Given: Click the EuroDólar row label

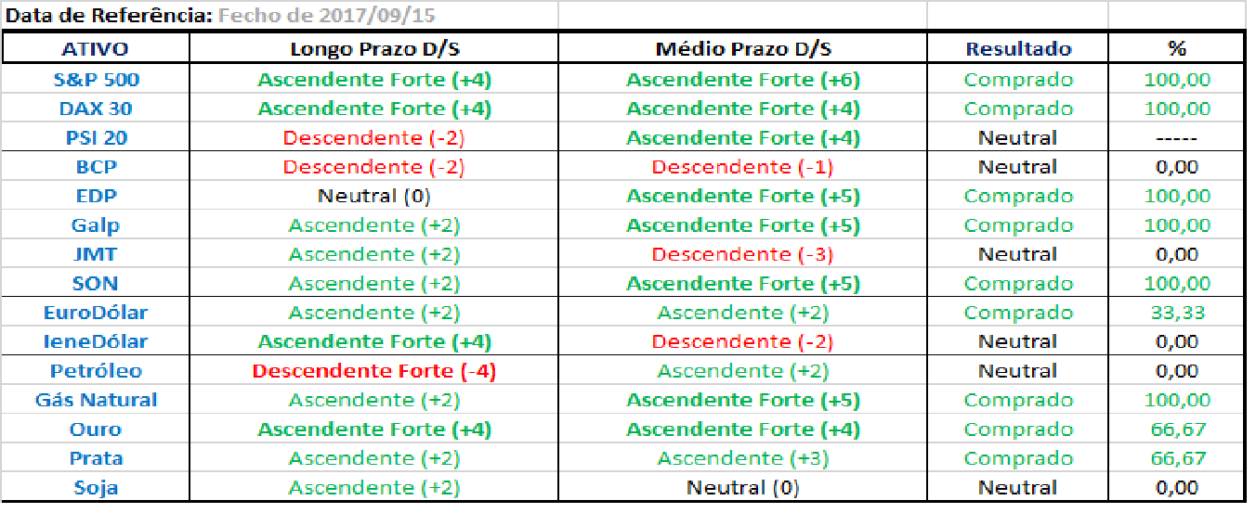Looking at the screenshot, I should coord(96,313).
